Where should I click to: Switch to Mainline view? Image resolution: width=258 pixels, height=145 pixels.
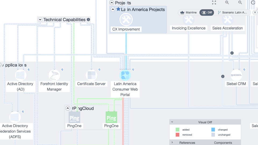point(189,13)
